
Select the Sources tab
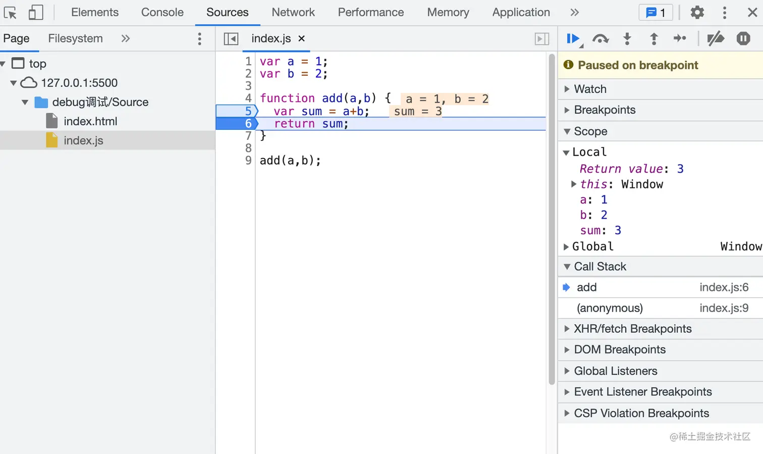(x=228, y=12)
